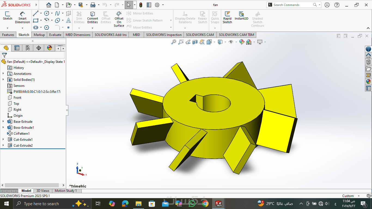
Task: Select the Circle sketch tool
Action: (x=47, y=13)
